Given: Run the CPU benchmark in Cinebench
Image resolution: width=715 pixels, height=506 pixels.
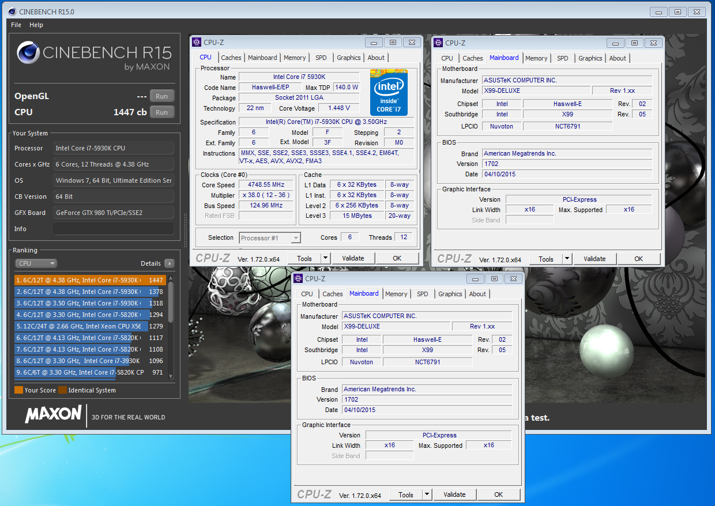Looking at the screenshot, I should click(162, 112).
